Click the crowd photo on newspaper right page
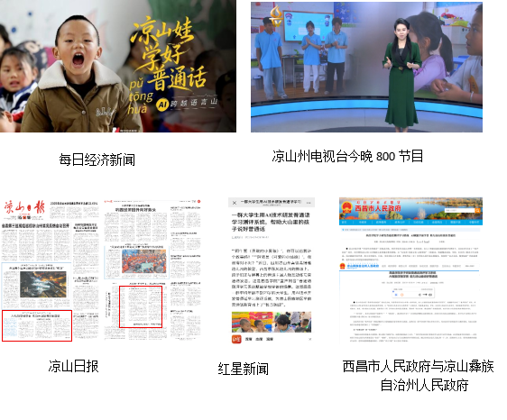507x420 pixels. (x=143, y=261)
